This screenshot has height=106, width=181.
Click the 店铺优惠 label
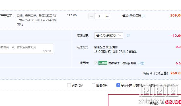(x=83, y=36)
